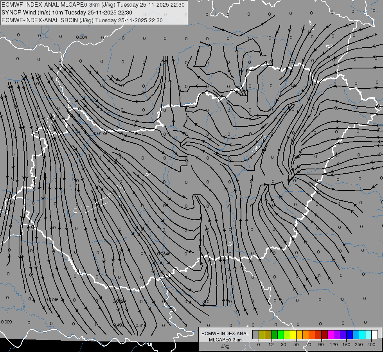The width and height of the screenshot is (383, 352).
Task: Click the 'SYNOP Wind (m/s) 10m' title line
Action: point(67,13)
